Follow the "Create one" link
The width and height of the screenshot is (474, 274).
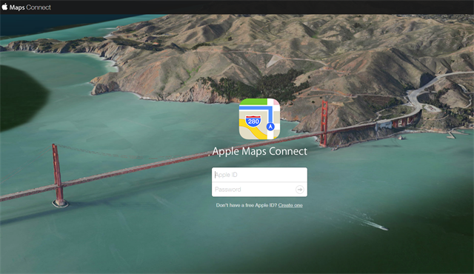coord(290,205)
